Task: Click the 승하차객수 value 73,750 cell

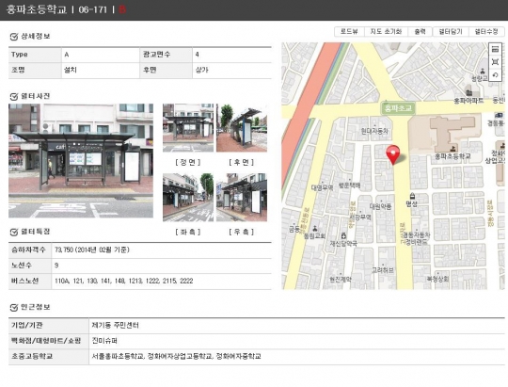Action: [x=162, y=250]
